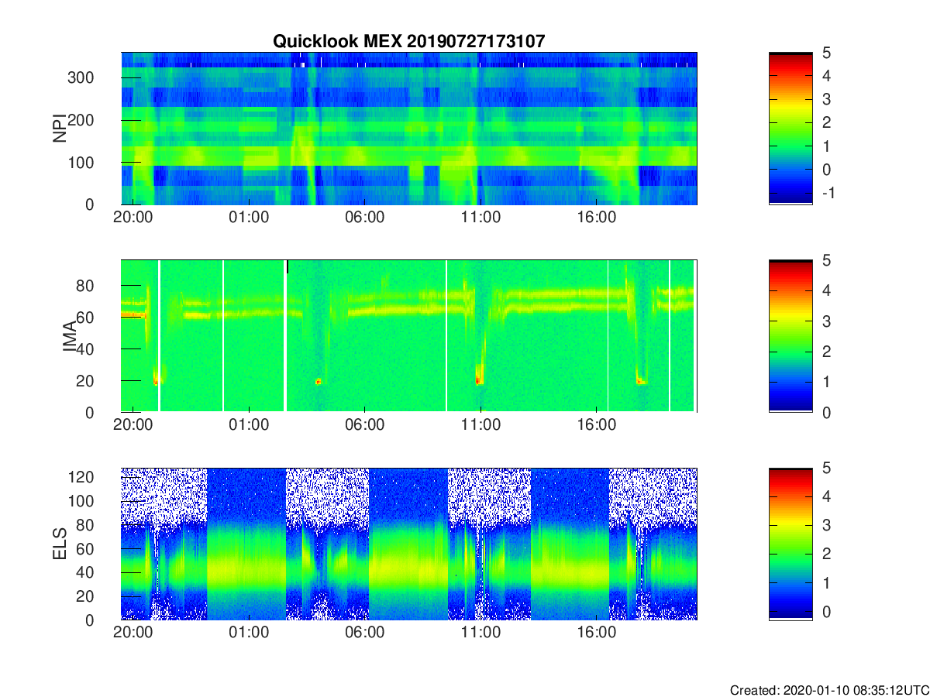Screen dimensions: 930x697
Task: Click the ELS panel colorbar
Action: tap(790, 544)
